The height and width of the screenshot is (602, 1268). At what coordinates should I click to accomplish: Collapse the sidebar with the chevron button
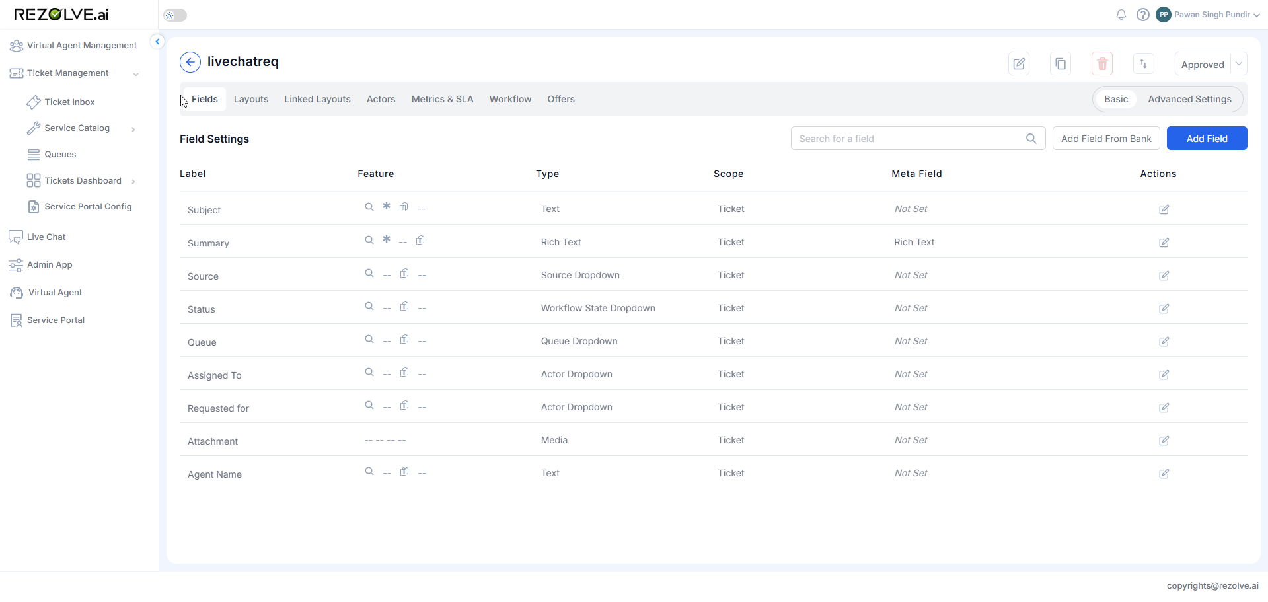coord(157,42)
